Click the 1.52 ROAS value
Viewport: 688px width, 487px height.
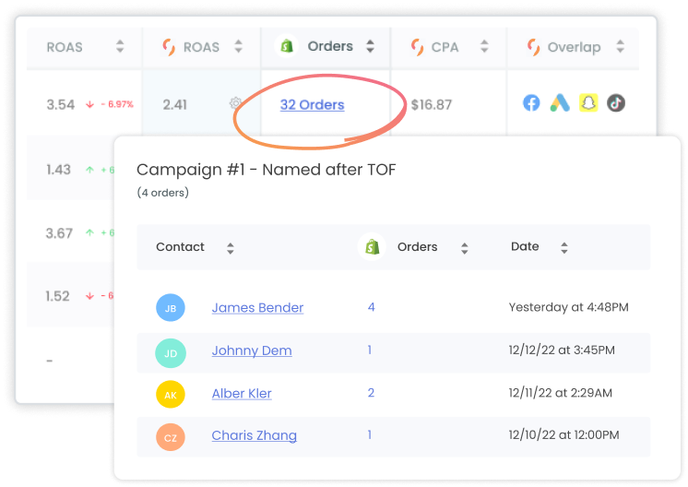click(57, 296)
